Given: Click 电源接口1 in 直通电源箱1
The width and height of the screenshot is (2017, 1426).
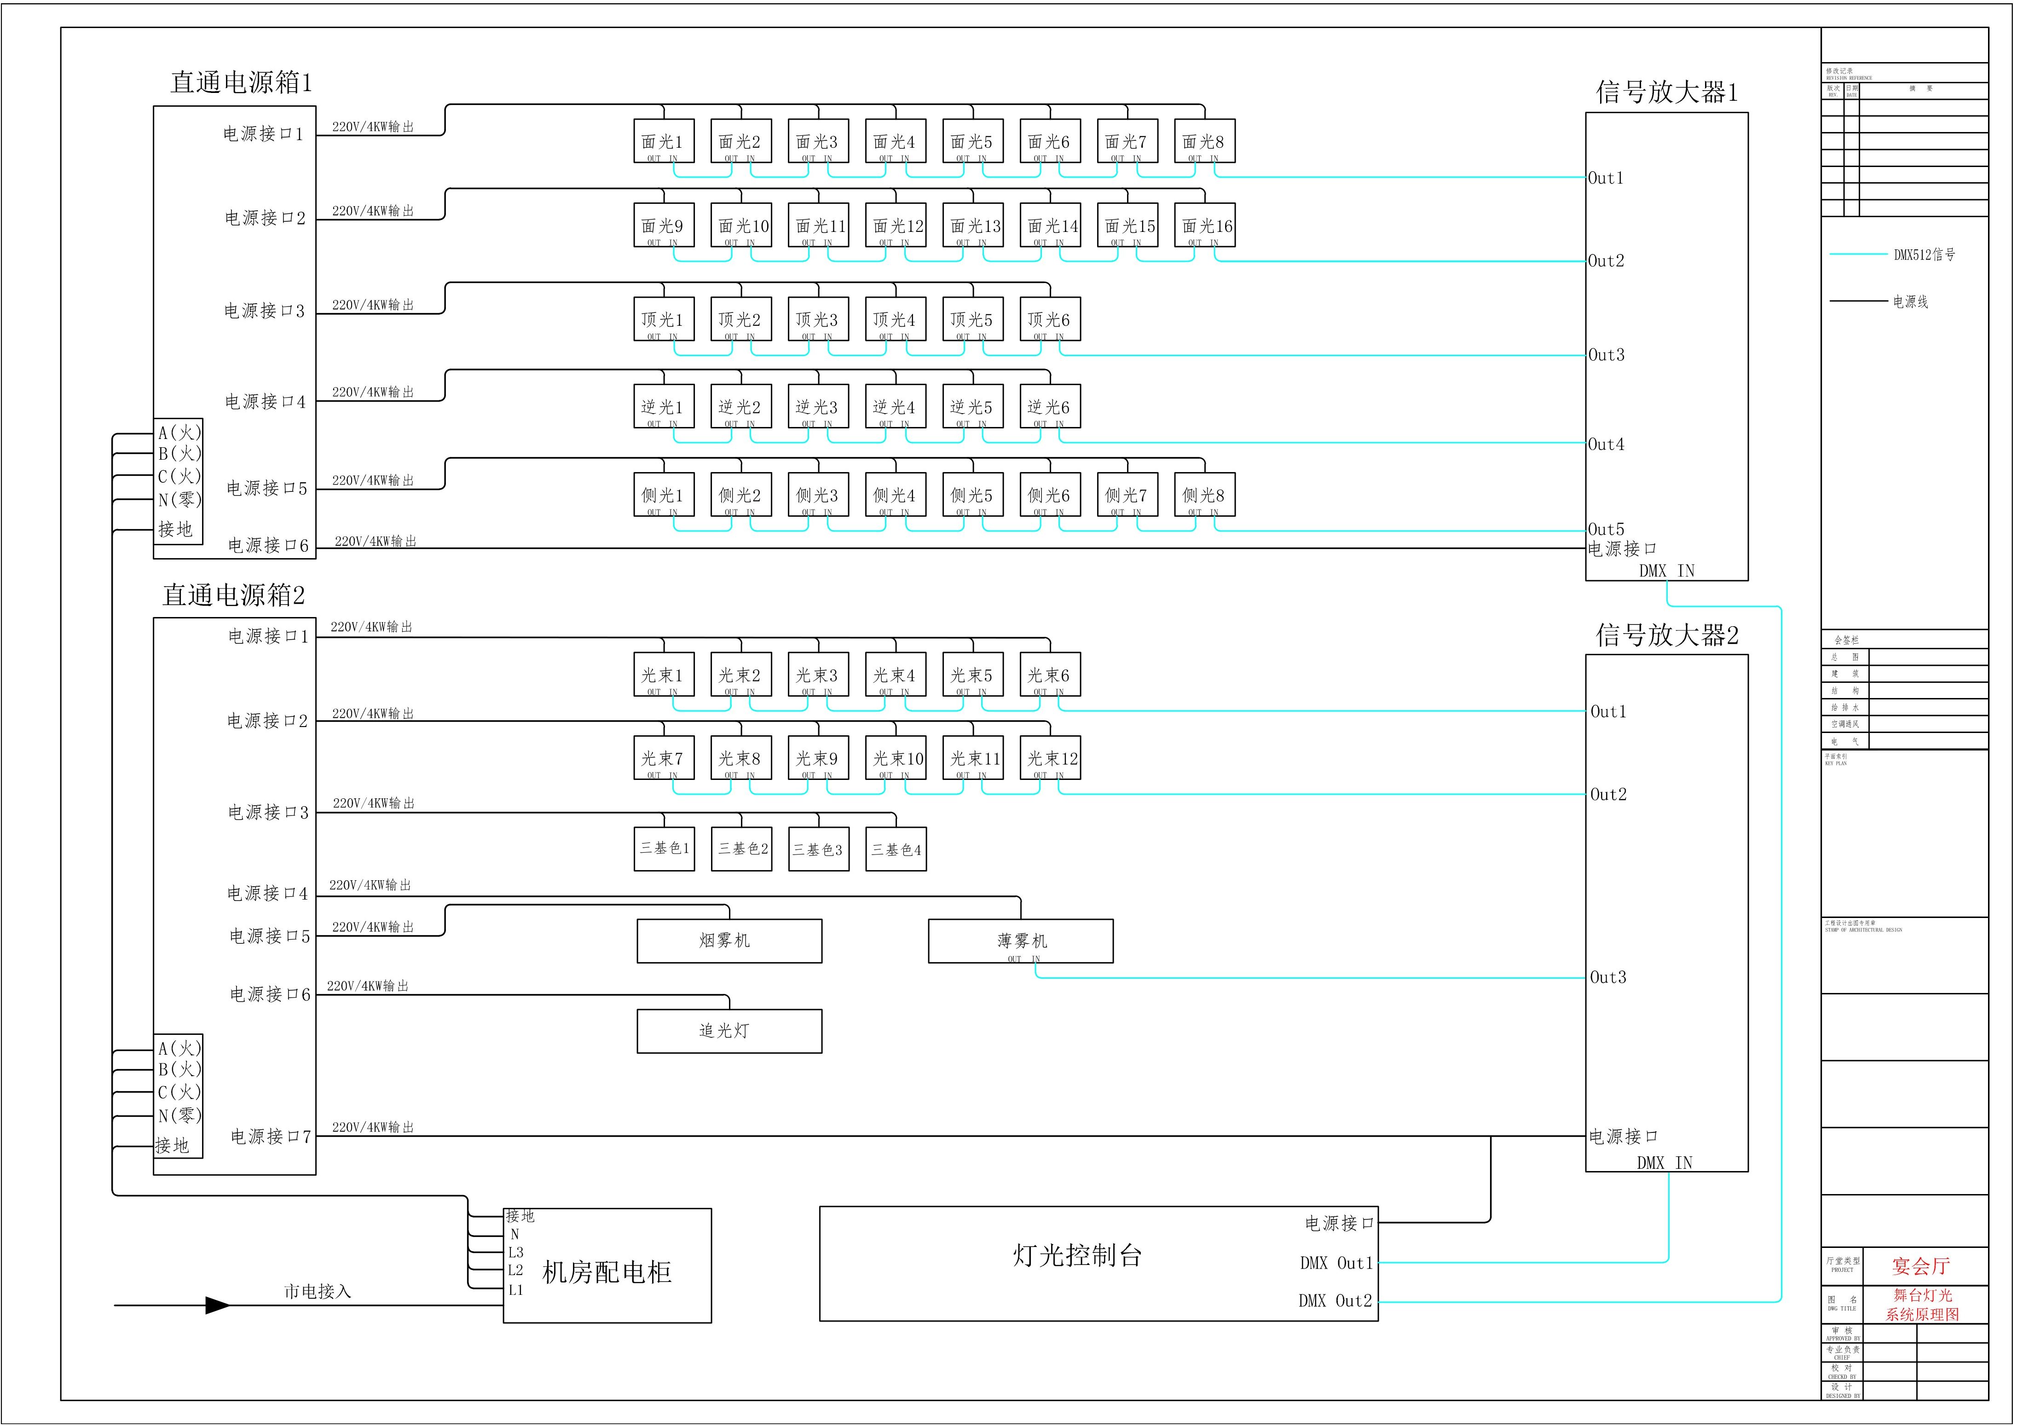Looking at the screenshot, I should click(x=263, y=133).
